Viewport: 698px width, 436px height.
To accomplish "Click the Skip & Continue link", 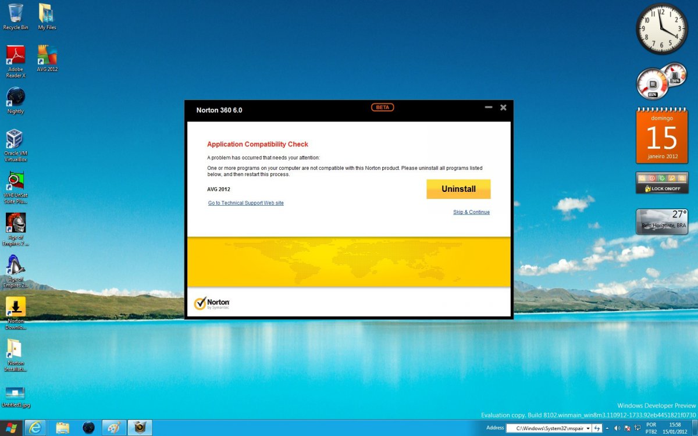I will 471,212.
